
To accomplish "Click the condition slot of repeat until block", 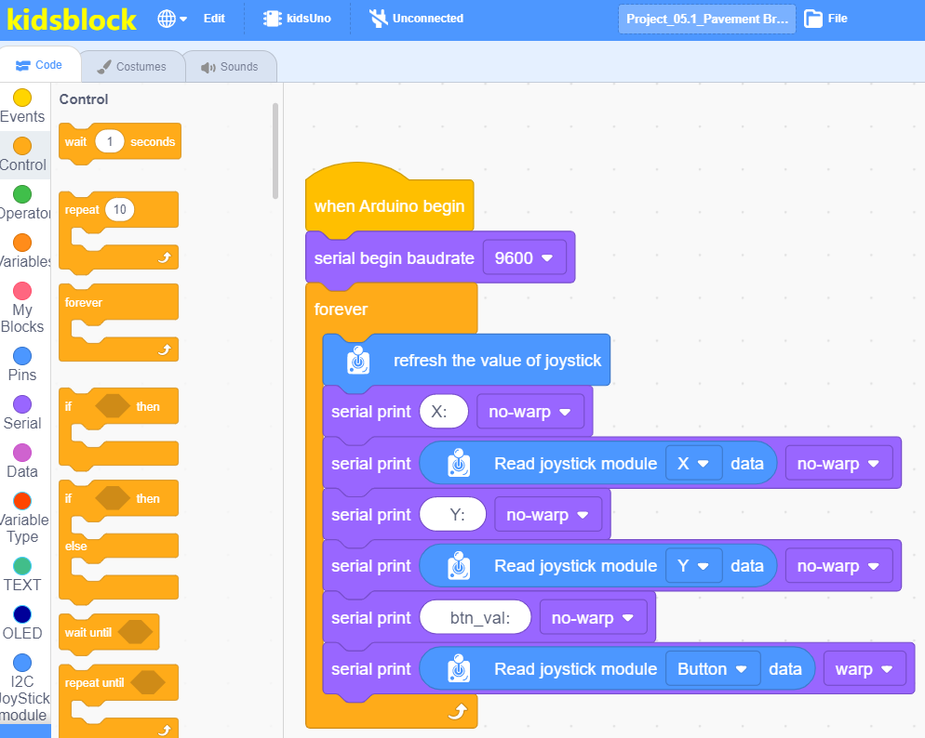I will tap(147, 682).
